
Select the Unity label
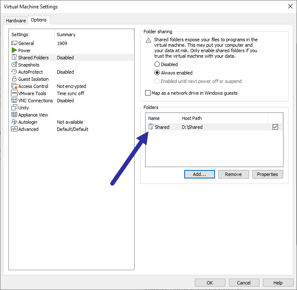24,108
